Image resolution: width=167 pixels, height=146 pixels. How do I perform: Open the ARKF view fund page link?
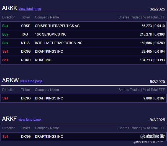click(30, 119)
